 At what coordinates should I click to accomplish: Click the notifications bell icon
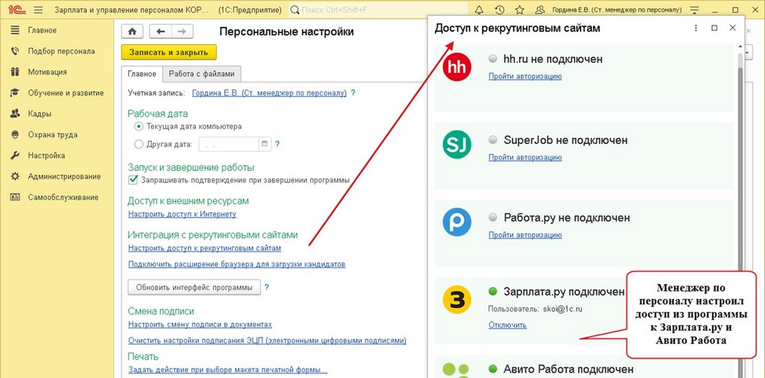tap(479, 10)
